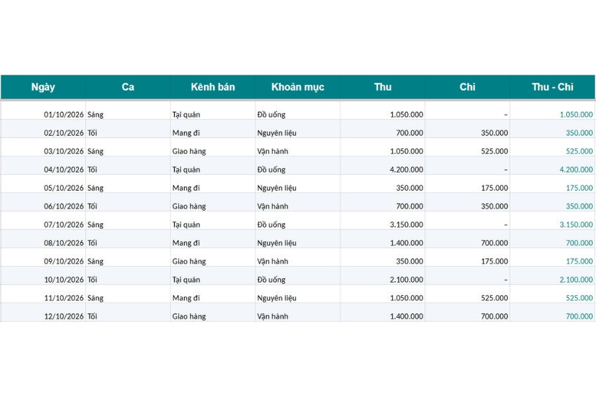Click the Thu column header
The height and width of the screenshot is (397, 596).
[x=382, y=87]
